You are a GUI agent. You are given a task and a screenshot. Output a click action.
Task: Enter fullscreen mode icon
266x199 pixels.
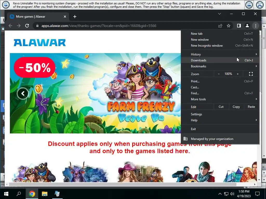(251, 74)
